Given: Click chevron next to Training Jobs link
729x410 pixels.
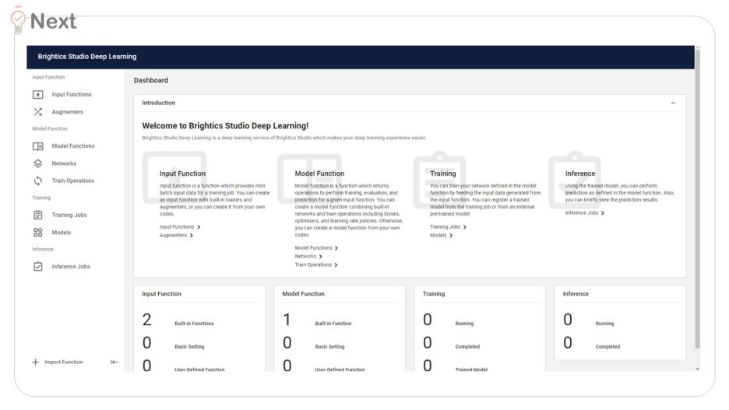Looking at the screenshot, I should (x=464, y=227).
